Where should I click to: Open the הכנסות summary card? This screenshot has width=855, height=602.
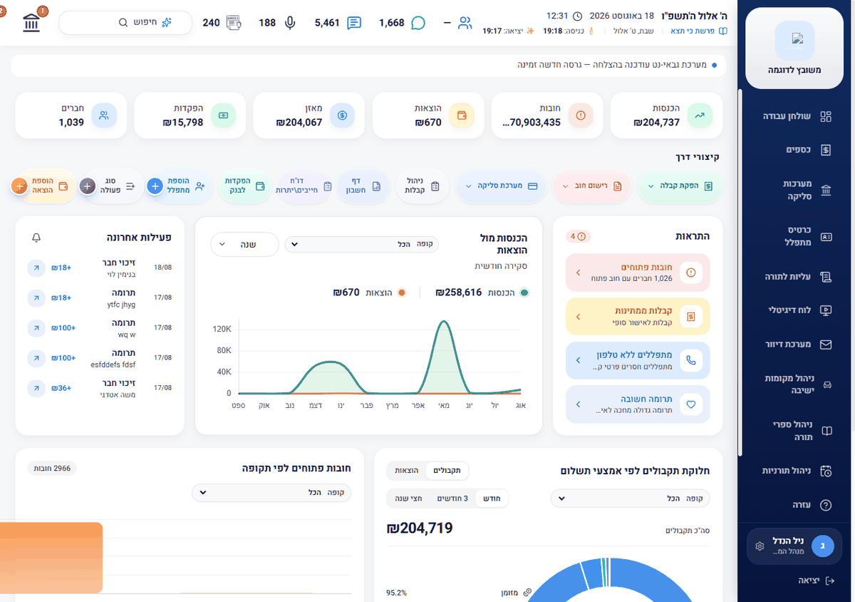(666, 115)
